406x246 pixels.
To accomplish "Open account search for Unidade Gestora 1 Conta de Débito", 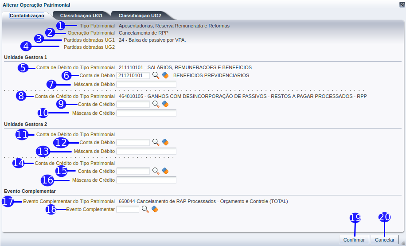I will point(156,75).
